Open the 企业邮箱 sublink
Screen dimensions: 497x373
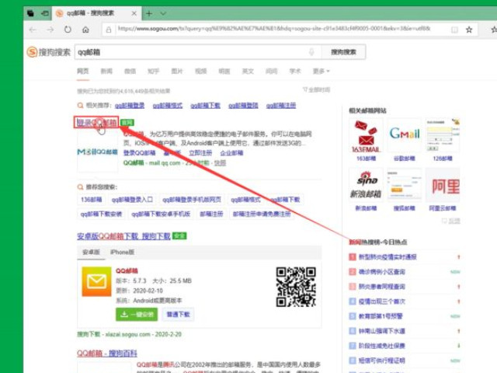coord(231,153)
